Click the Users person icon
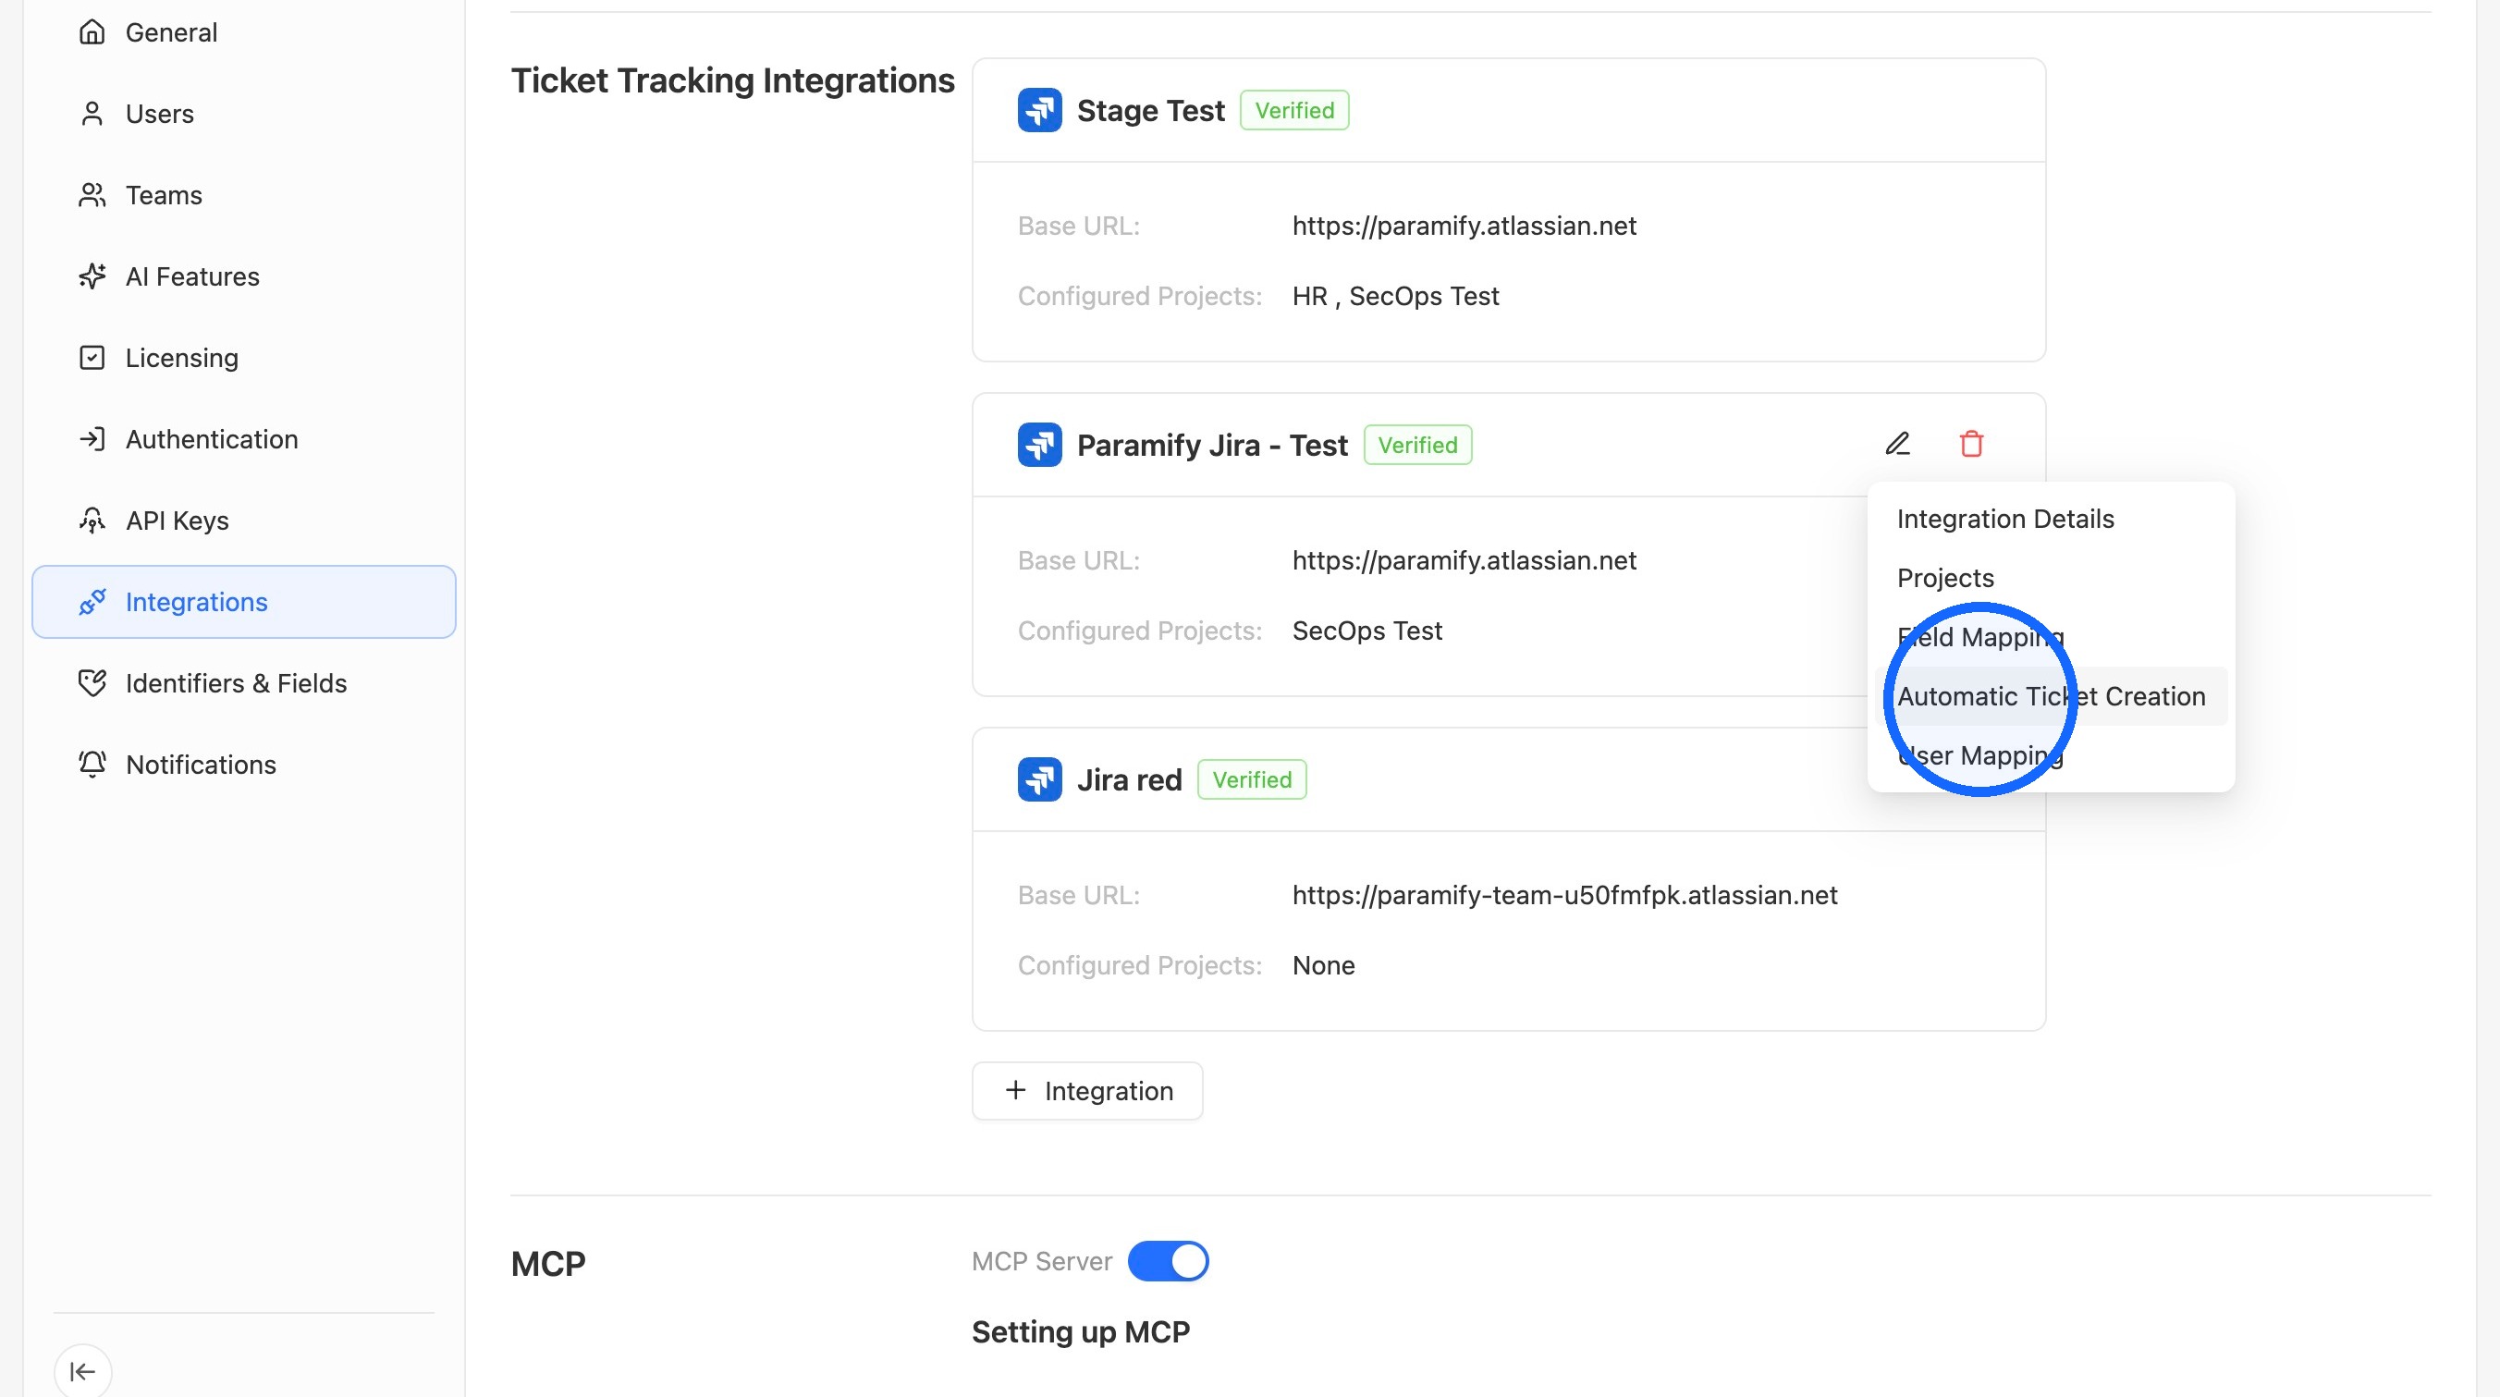The image size is (2500, 1397). [92, 114]
